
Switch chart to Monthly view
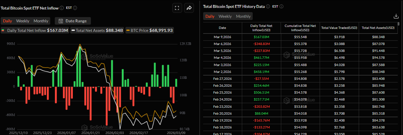tap(41, 21)
